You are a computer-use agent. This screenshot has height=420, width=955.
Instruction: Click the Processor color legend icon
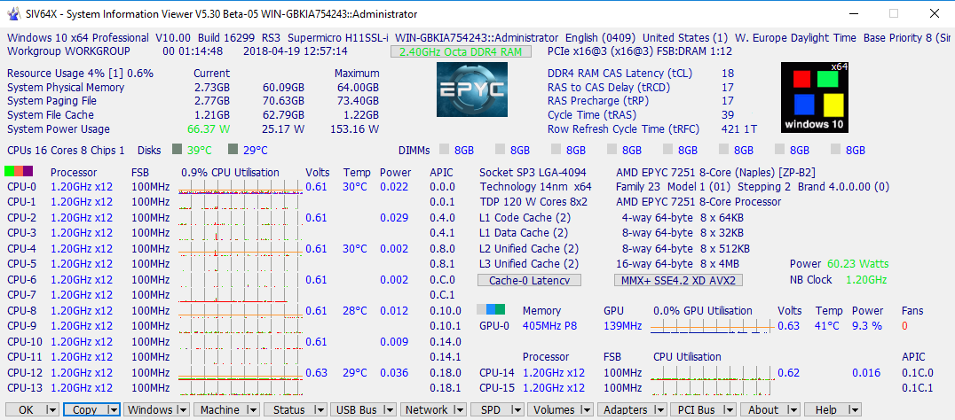[x=20, y=172]
